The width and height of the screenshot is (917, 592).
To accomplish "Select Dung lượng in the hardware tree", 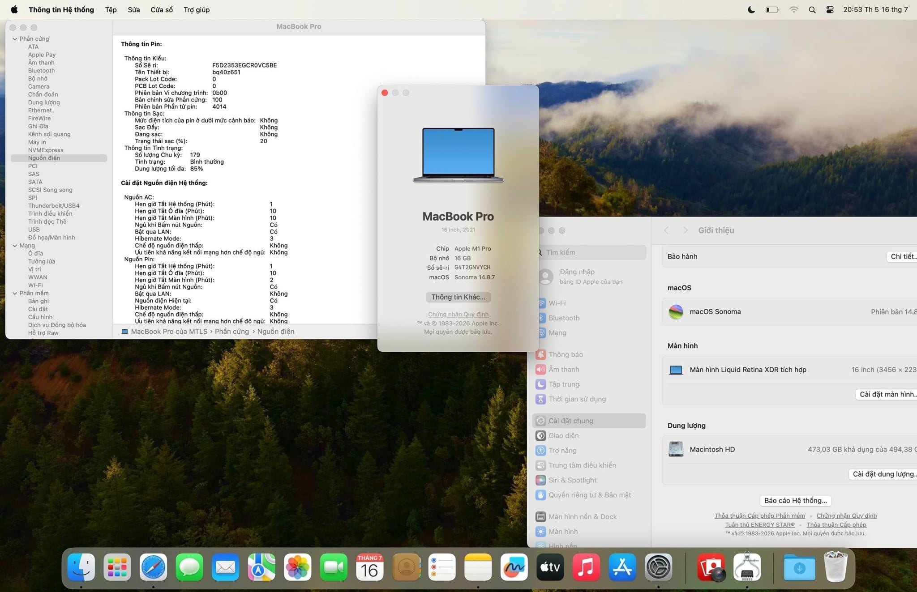I will (x=44, y=102).
